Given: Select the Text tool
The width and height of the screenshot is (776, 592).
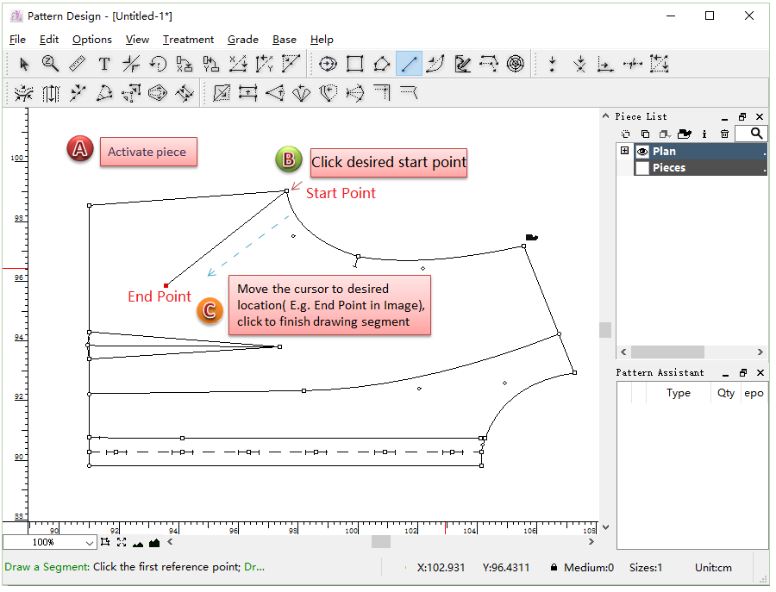Looking at the screenshot, I should (x=104, y=64).
